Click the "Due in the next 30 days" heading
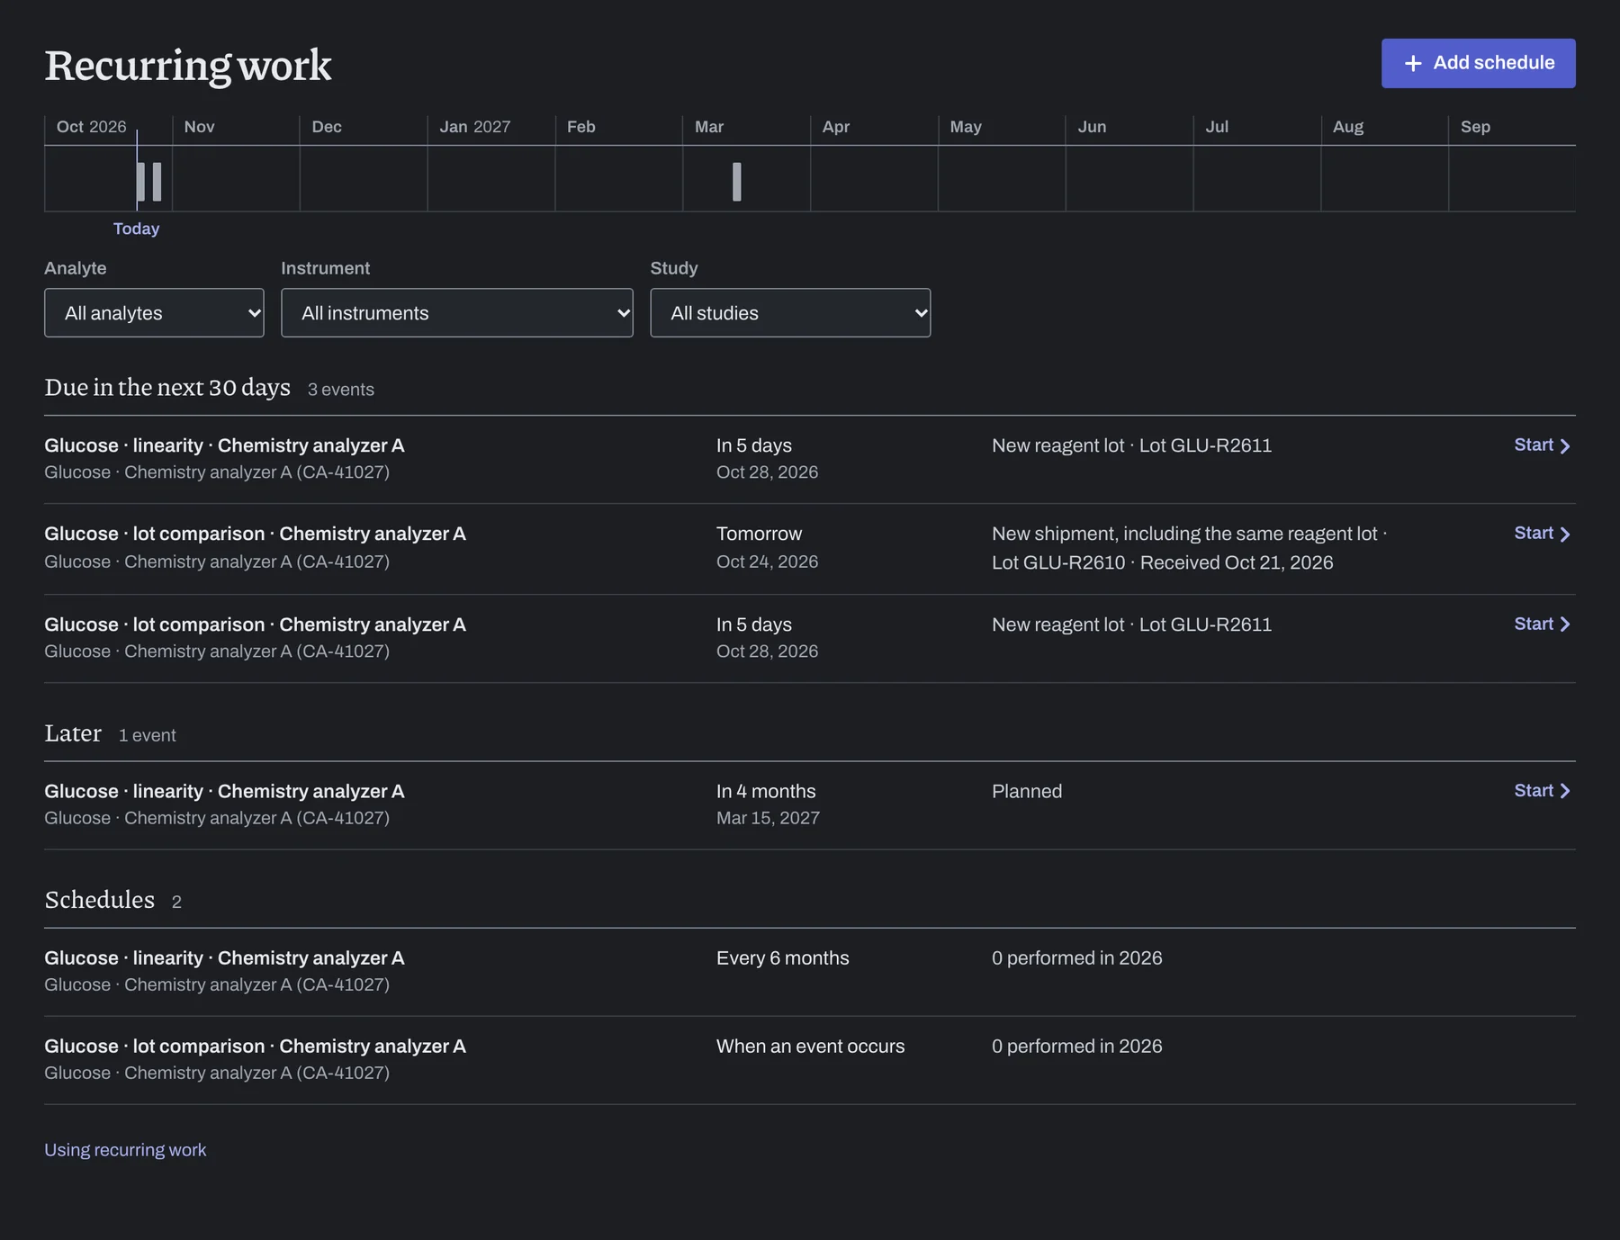This screenshot has width=1620, height=1240. 167,388
